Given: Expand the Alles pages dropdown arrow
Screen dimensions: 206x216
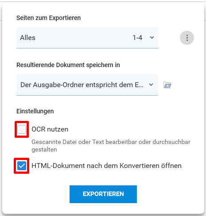Looking at the screenshot, I should pos(152,38).
